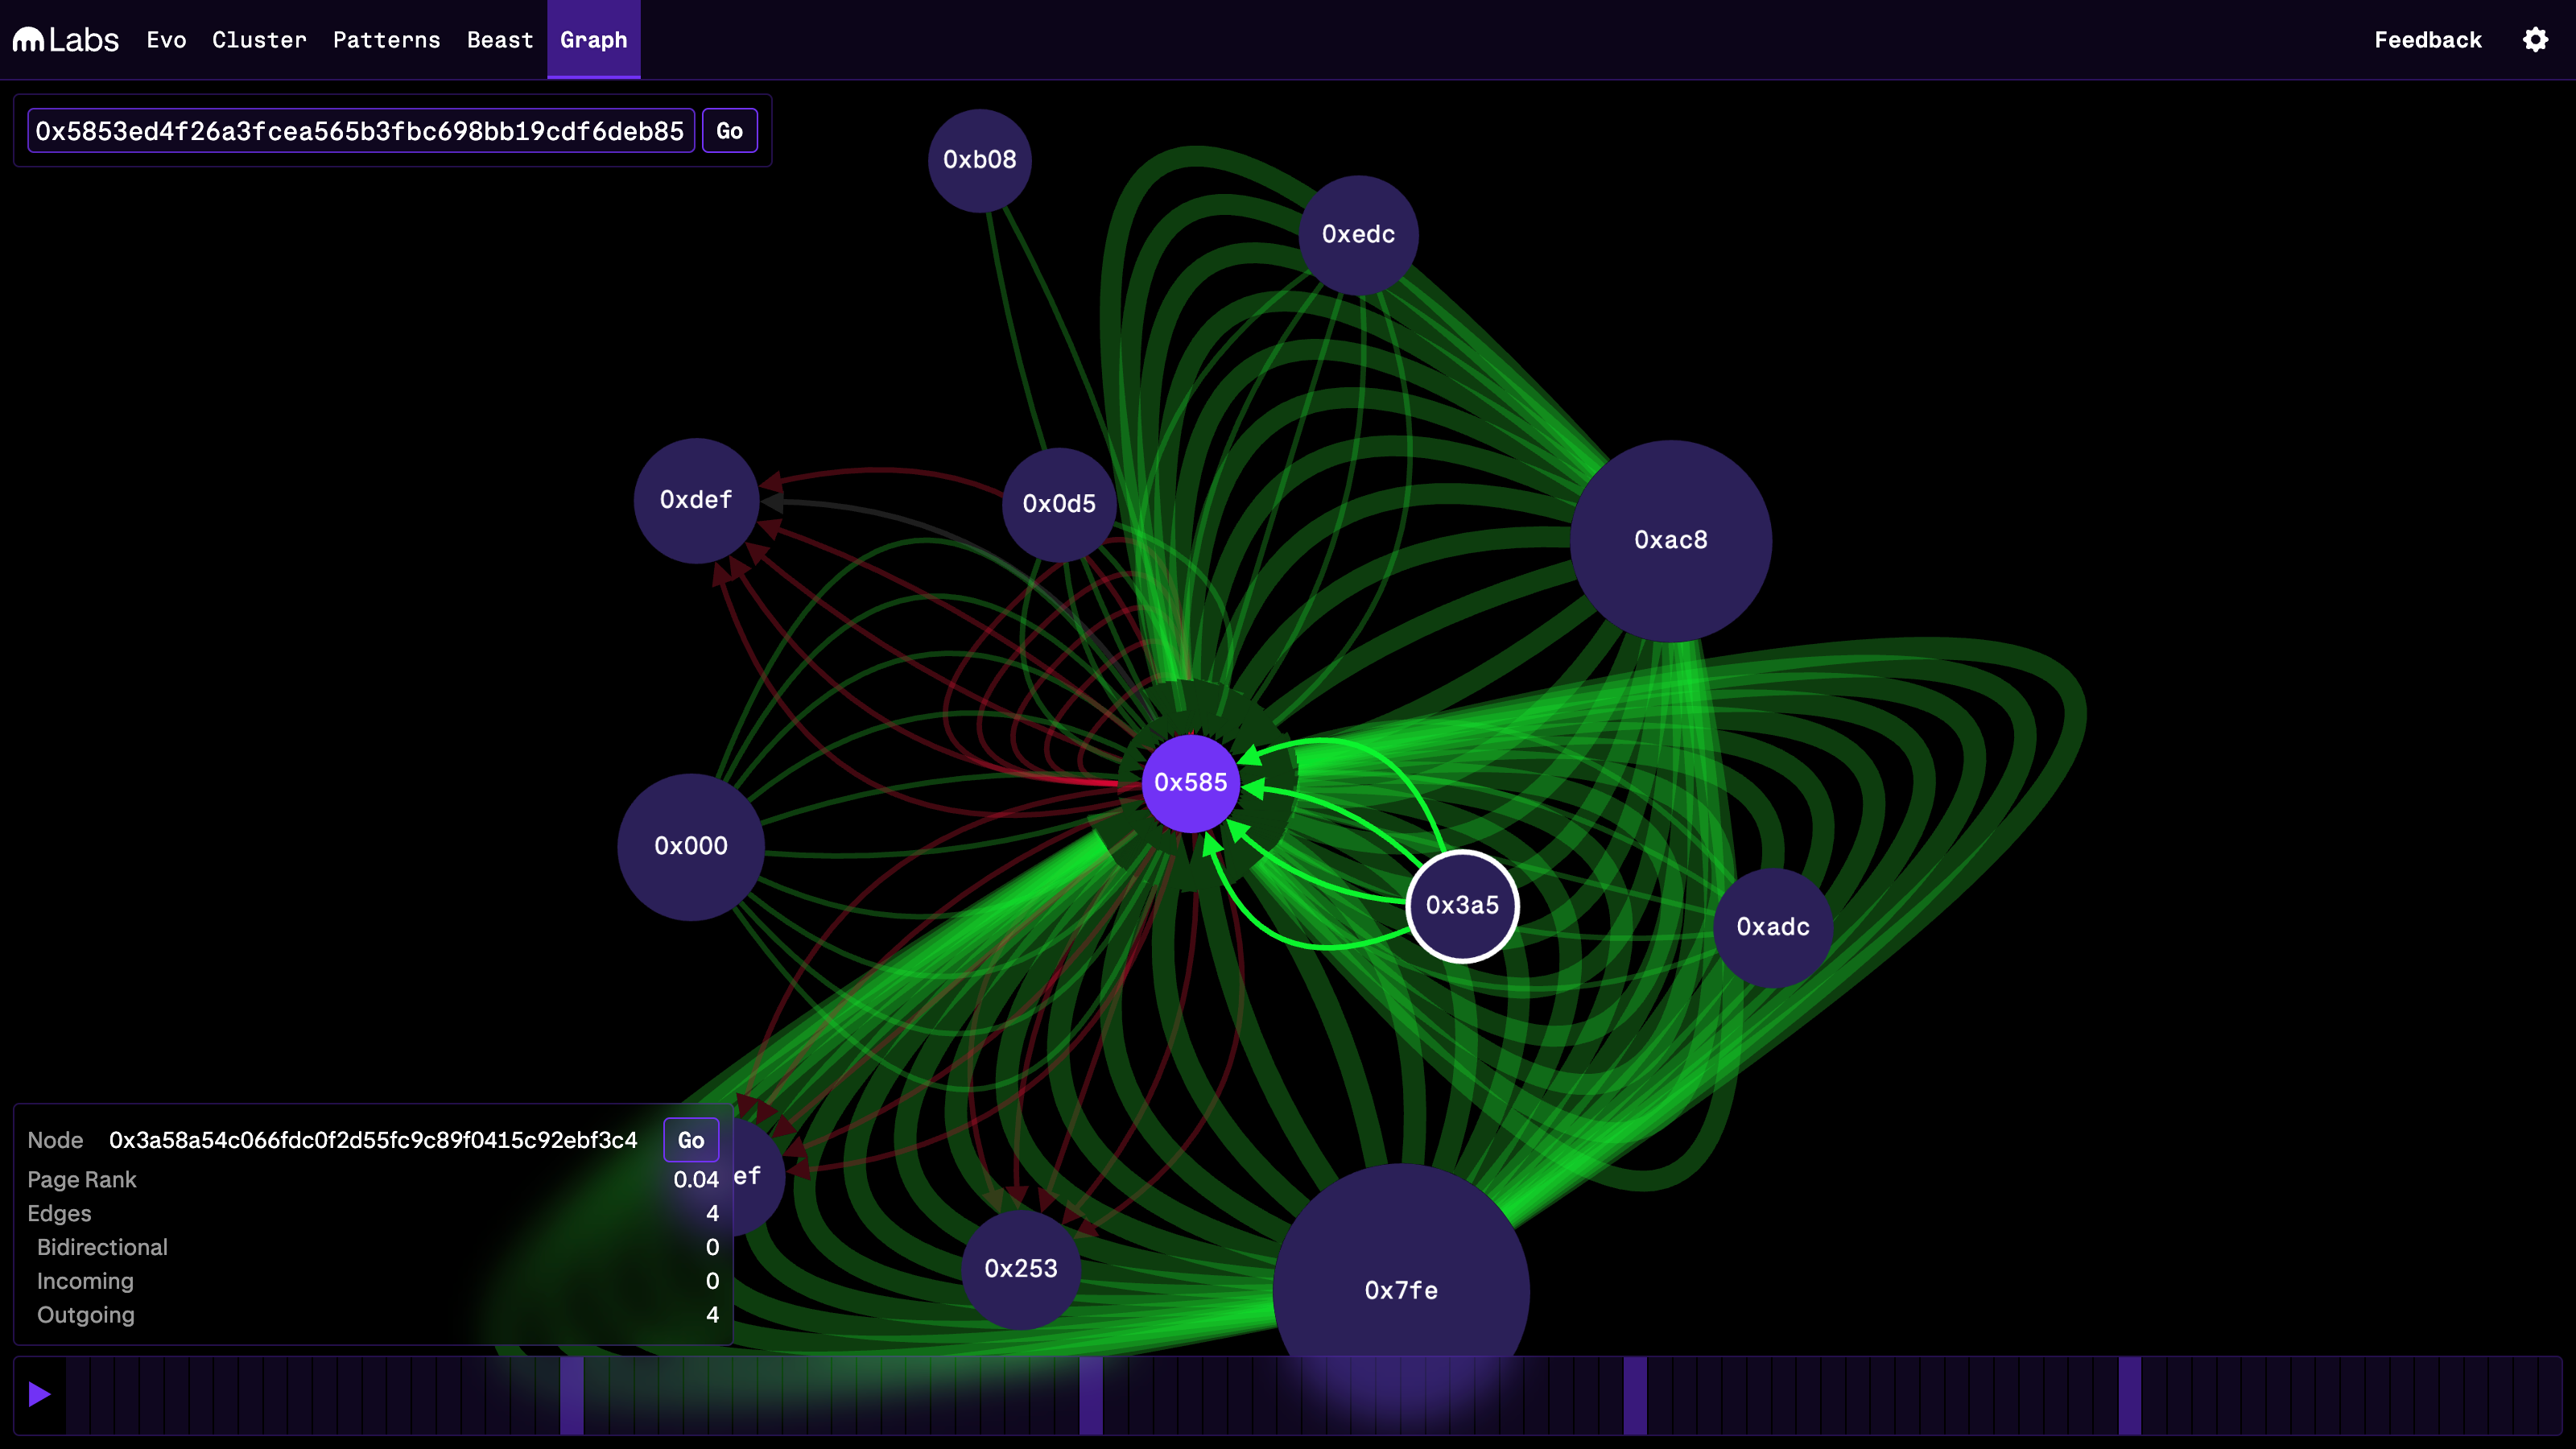2576x1449 pixels.
Task: Open the settings gear icon
Action: [x=2535, y=40]
